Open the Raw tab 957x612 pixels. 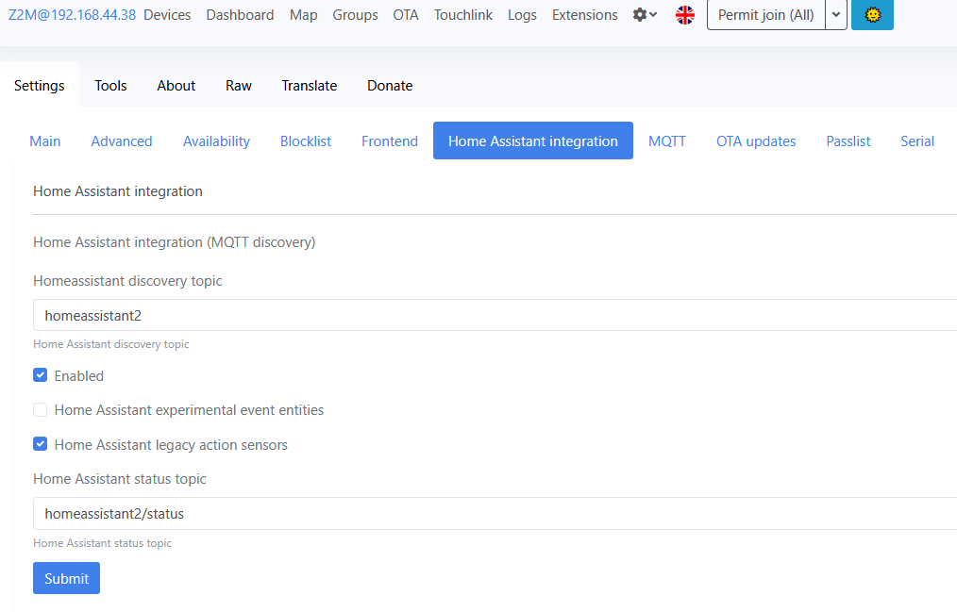click(239, 85)
